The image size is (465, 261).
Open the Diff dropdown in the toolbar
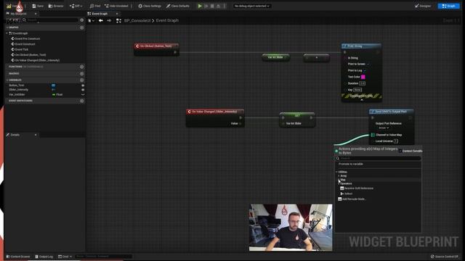pos(76,6)
